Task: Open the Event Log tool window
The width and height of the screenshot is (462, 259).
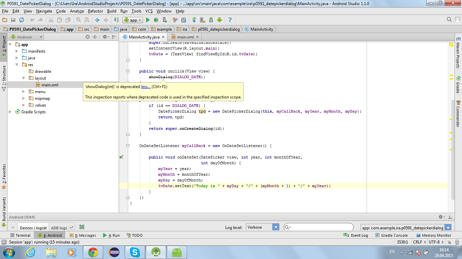Action: pos(355,235)
